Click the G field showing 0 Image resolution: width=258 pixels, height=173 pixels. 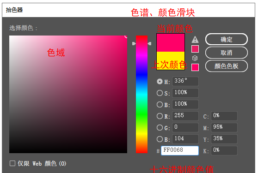click(185, 127)
